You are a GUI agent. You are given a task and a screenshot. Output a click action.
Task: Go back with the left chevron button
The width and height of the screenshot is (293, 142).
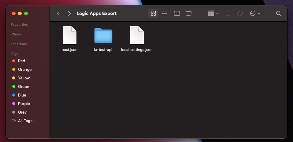pyautogui.click(x=58, y=13)
